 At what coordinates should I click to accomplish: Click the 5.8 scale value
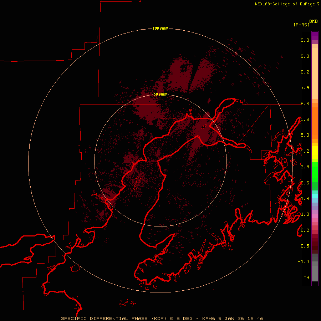coord(305,119)
